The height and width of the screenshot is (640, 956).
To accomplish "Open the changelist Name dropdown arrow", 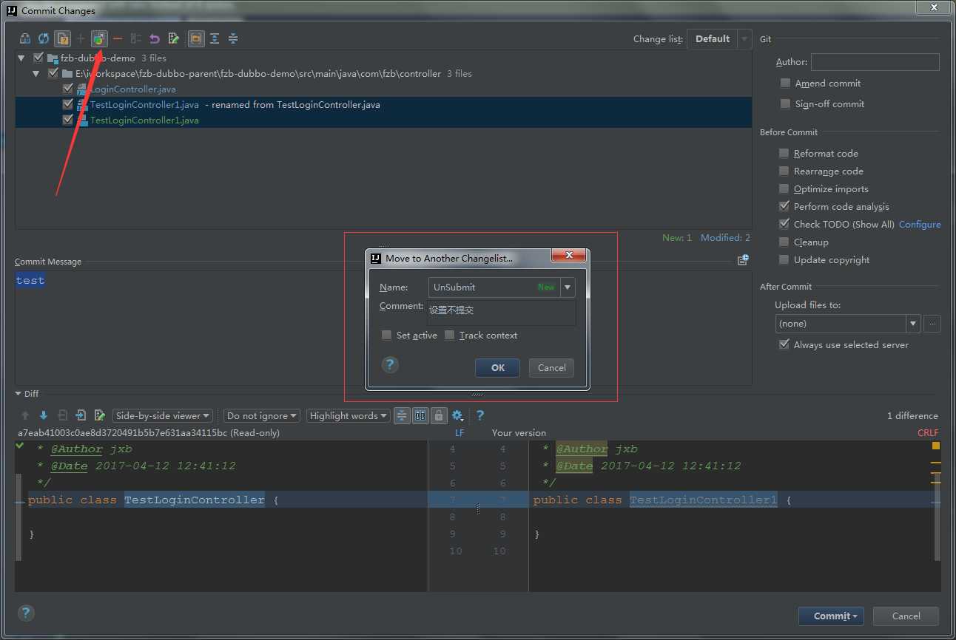I will [568, 287].
